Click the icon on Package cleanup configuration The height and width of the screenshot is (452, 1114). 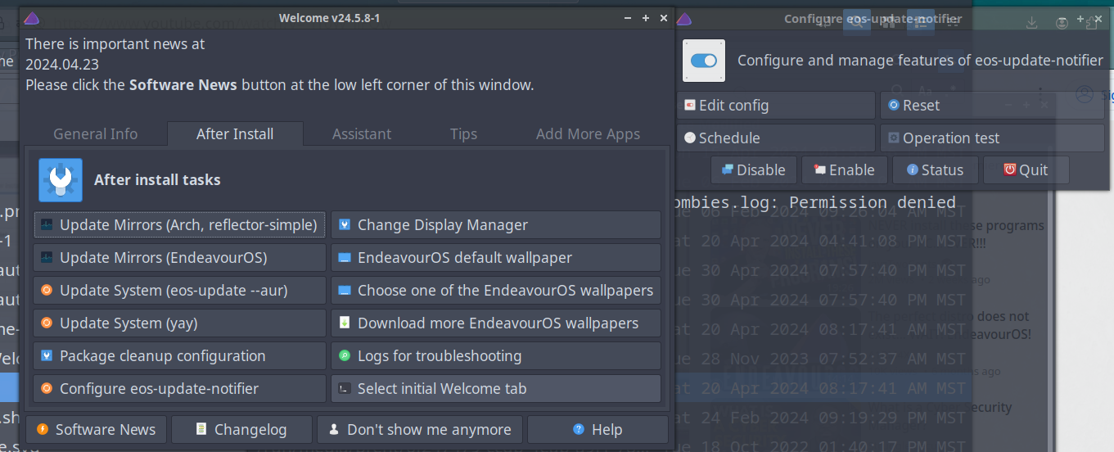(47, 355)
